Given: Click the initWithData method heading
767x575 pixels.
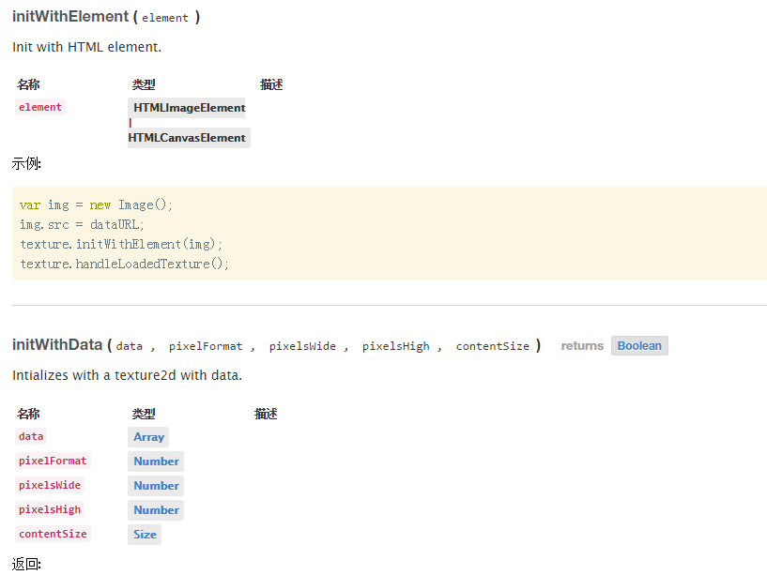Looking at the screenshot, I should point(57,345).
